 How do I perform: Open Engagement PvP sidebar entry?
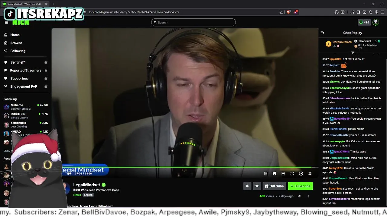(24, 86)
